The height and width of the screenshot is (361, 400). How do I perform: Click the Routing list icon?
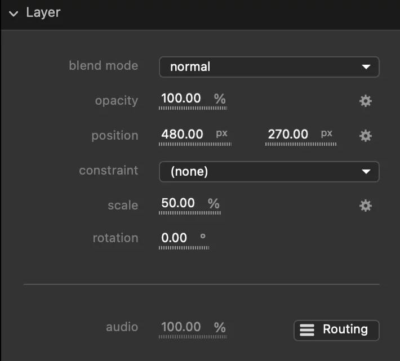click(307, 330)
